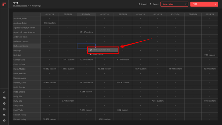This screenshot has height=125, width=222.
Task: Open the chat messages sidebar icon
Action: pyautogui.click(x=4, y=98)
